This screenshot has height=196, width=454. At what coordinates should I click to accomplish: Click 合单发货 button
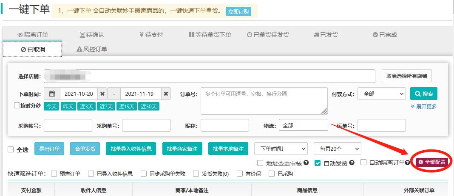tap(85, 149)
